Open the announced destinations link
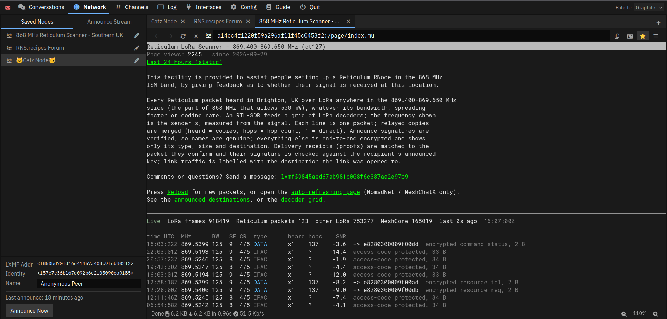 click(212, 199)
